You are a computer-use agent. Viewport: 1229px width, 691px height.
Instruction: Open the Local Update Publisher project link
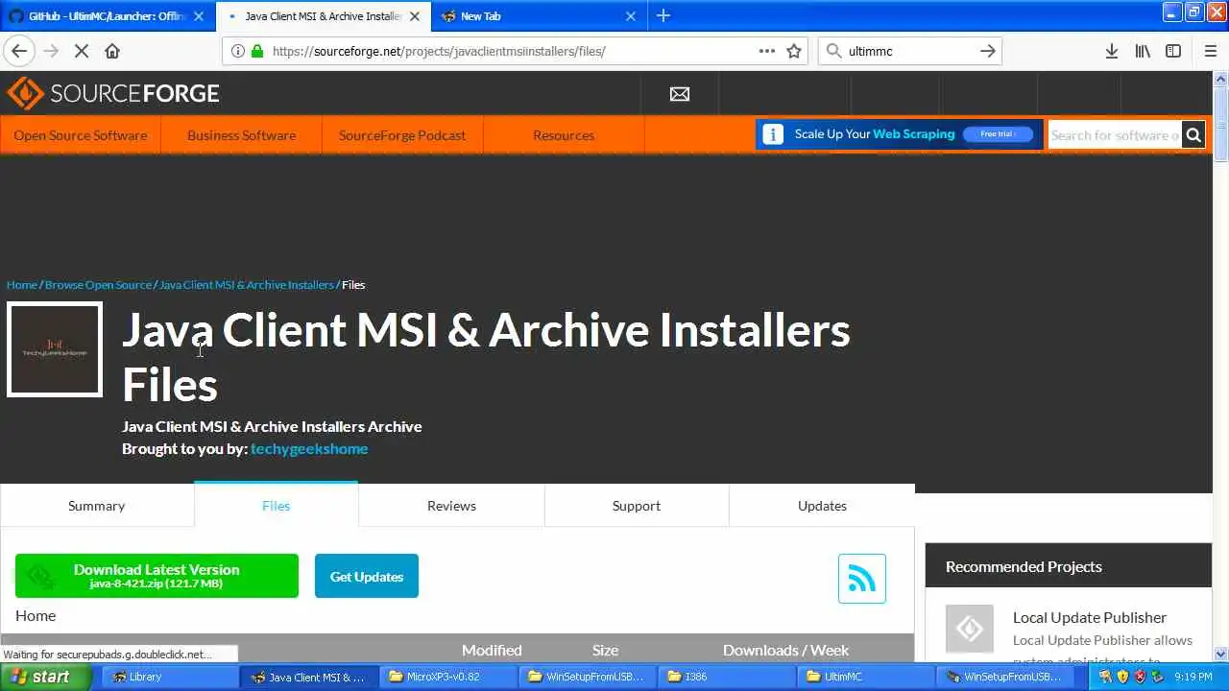point(1090,617)
